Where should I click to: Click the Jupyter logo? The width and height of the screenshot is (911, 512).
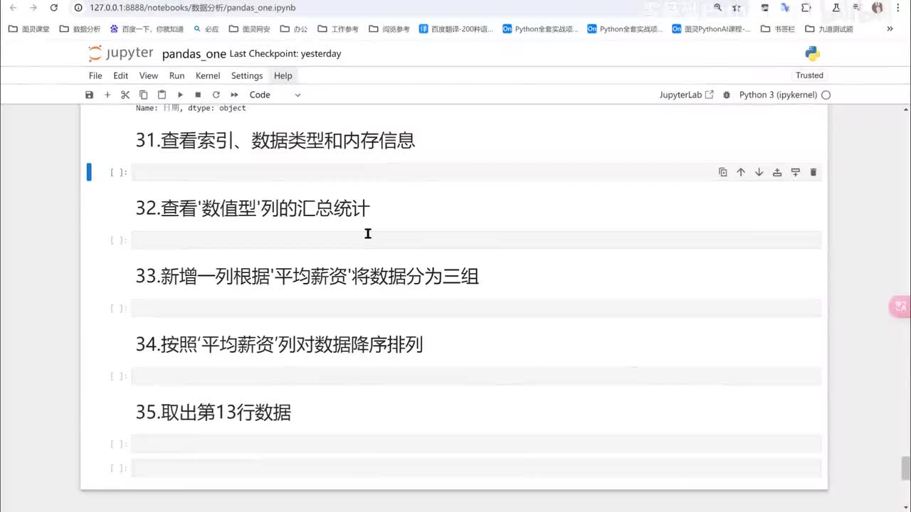[120, 53]
